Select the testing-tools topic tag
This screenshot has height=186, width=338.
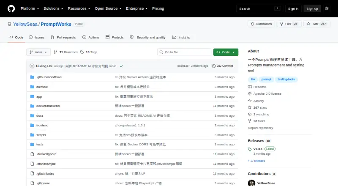[286, 79]
